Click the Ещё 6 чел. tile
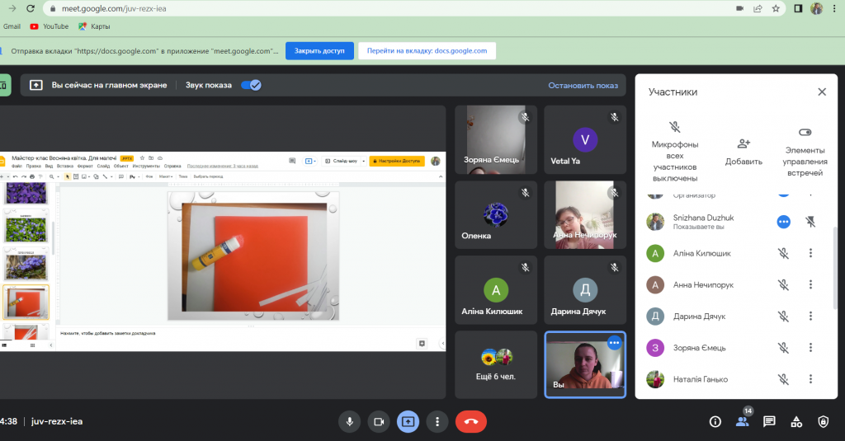Viewport: 845px width, 441px height. click(x=498, y=365)
